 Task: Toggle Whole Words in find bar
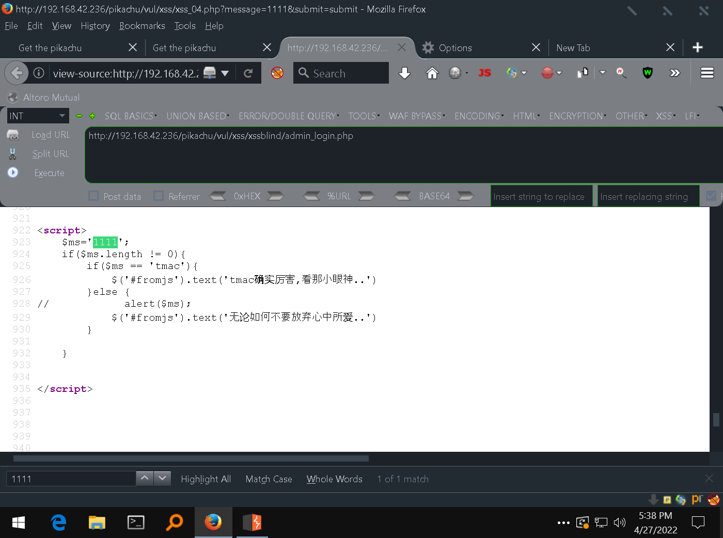tap(334, 479)
